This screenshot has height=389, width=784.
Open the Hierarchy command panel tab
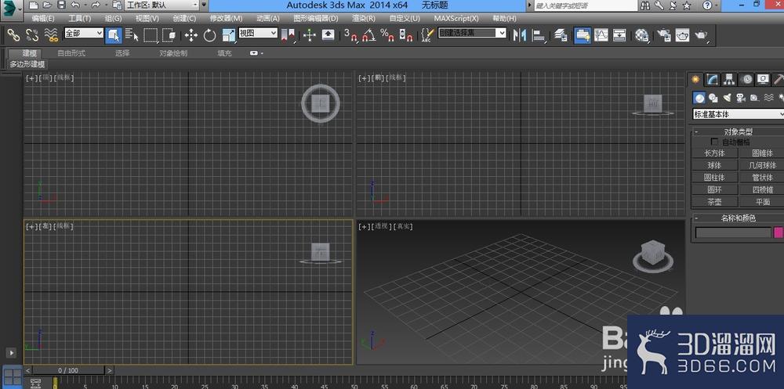pos(729,79)
